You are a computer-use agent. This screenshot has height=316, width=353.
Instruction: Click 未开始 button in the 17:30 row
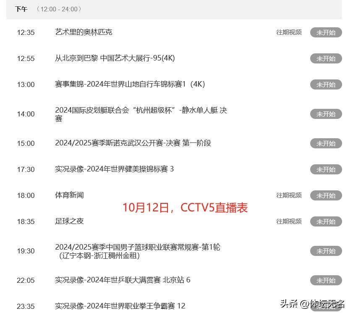point(326,169)
